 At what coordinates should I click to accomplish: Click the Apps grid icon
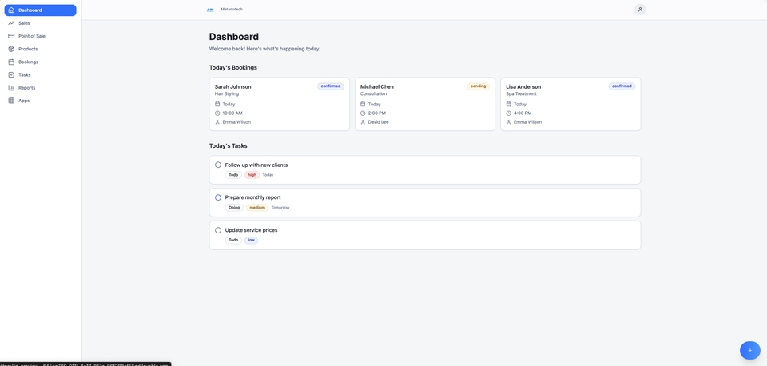11,101
